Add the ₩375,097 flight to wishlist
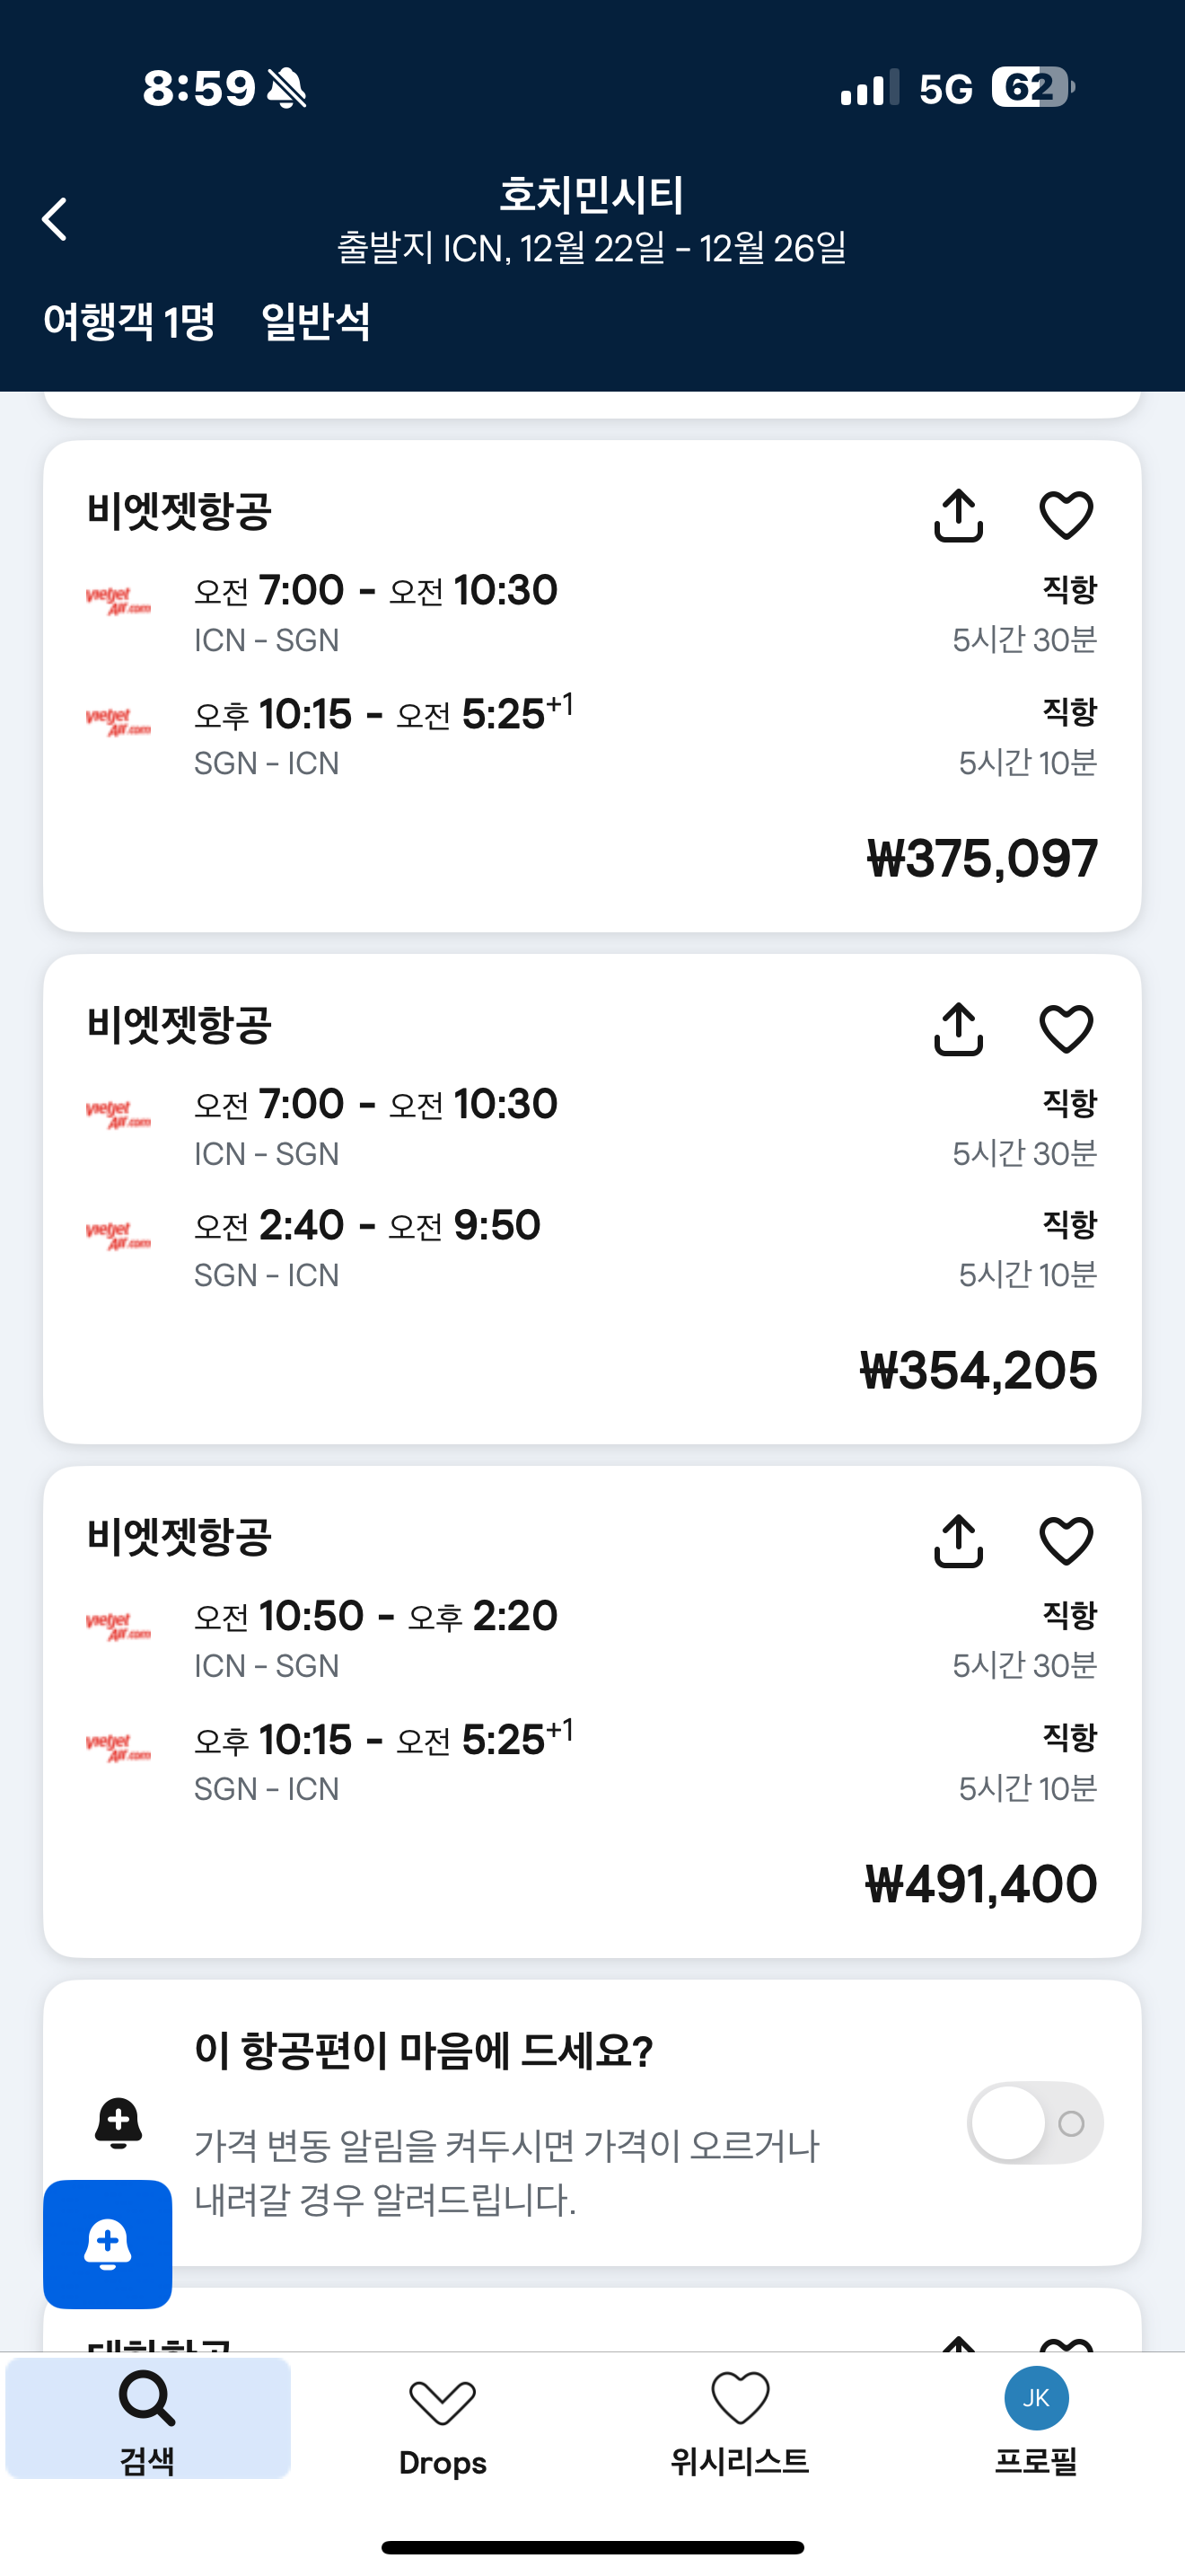The height and width of the screenshot is (2576, 1185). [x=1066, y=516]
